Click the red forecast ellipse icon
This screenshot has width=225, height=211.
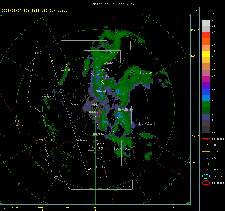pyautogui.click(x=206, y=183)
